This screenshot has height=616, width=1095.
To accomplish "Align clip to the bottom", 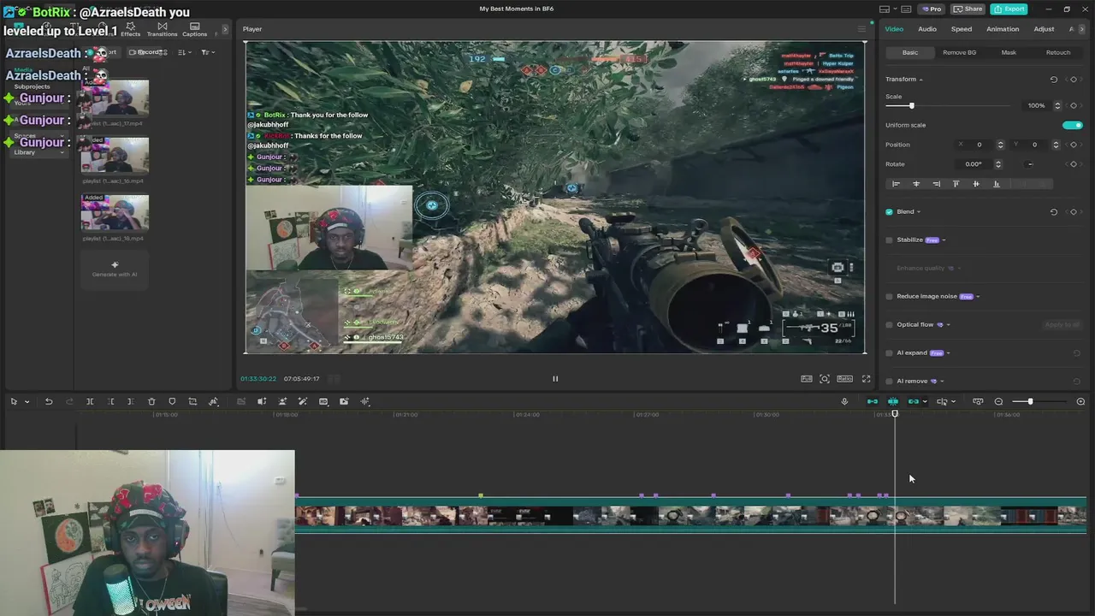I will click(996, 184).
